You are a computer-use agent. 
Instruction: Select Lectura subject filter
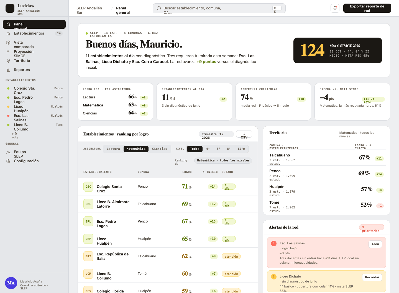[x=113, y=149]
